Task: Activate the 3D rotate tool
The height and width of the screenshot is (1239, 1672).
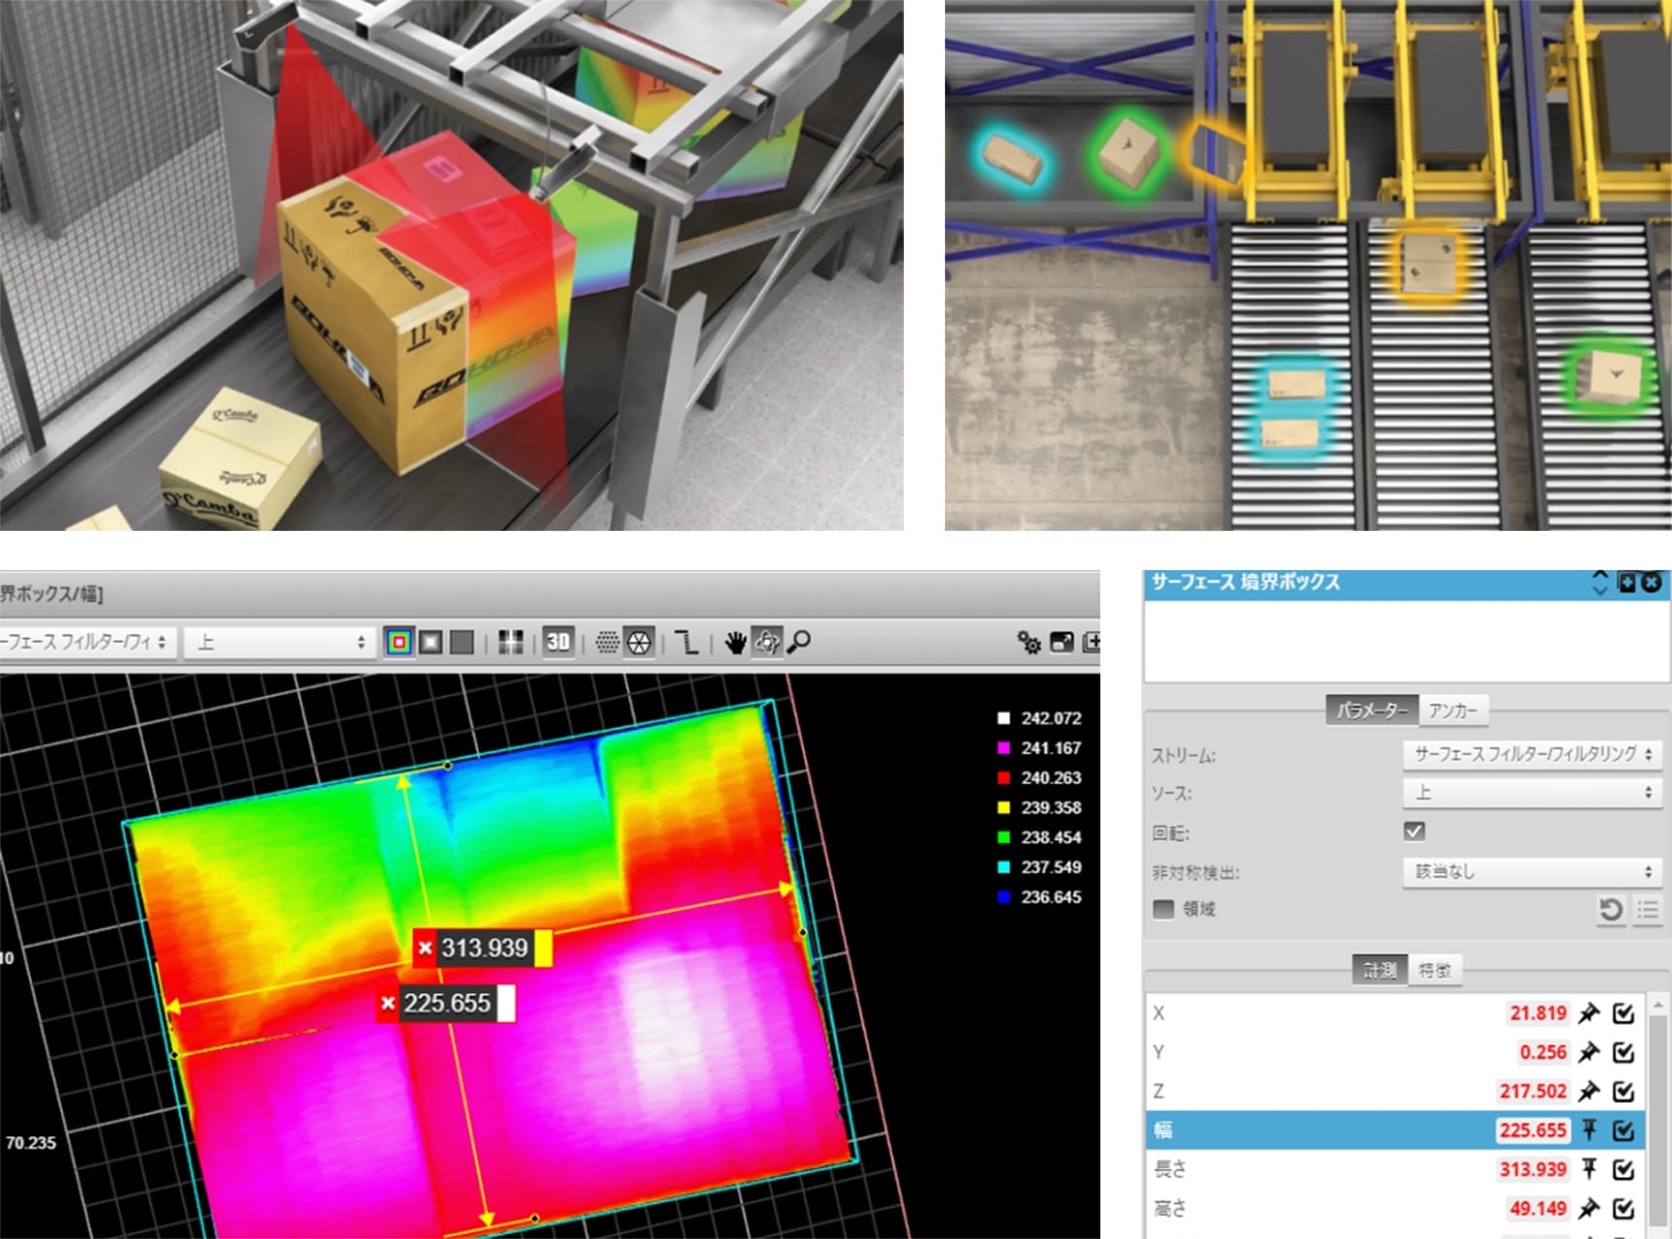Action: (x=767, y=642)
